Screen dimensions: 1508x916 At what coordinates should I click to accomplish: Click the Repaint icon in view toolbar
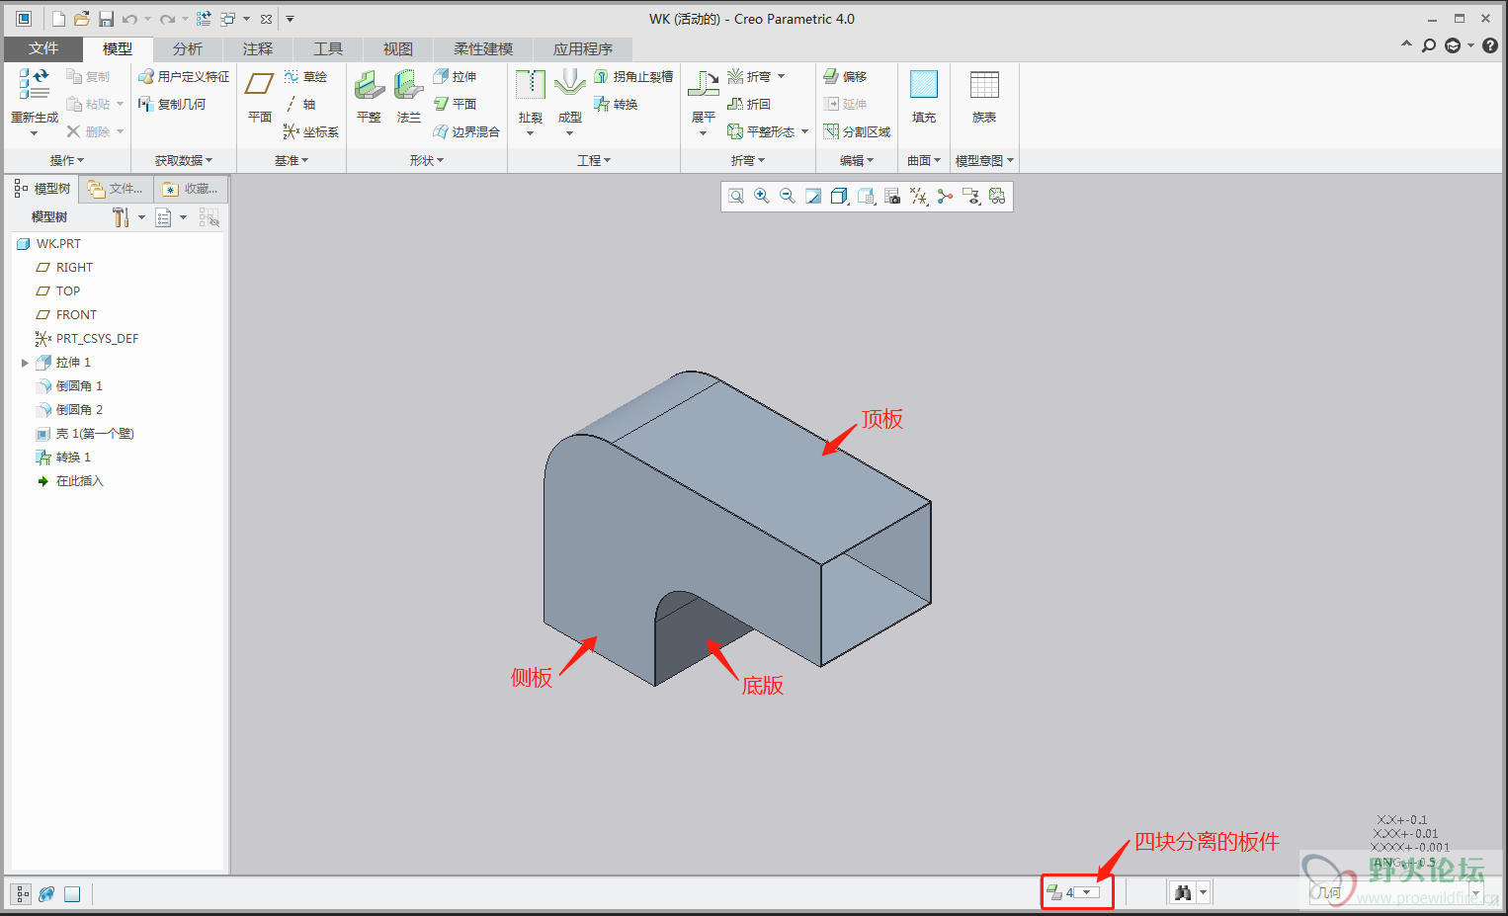[813, 197]
